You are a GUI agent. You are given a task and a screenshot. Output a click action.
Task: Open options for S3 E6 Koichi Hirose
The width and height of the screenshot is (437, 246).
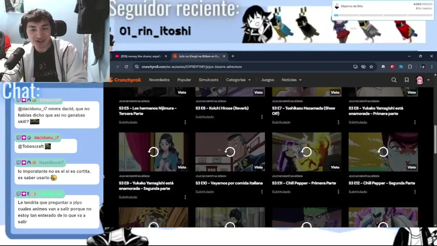[x=262, y=117]
